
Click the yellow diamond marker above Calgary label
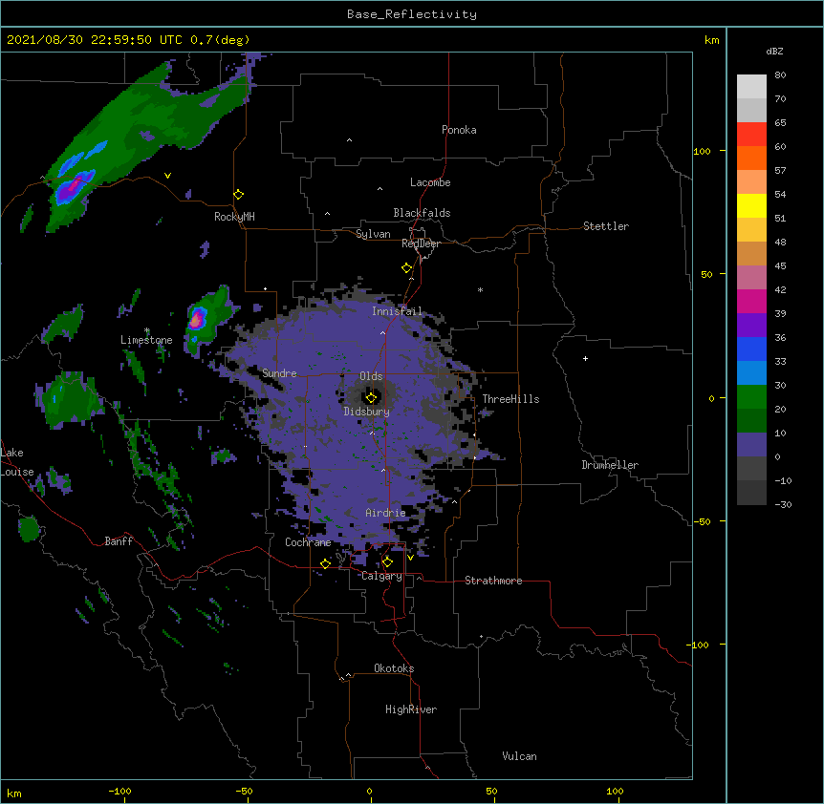coord(387,562)
